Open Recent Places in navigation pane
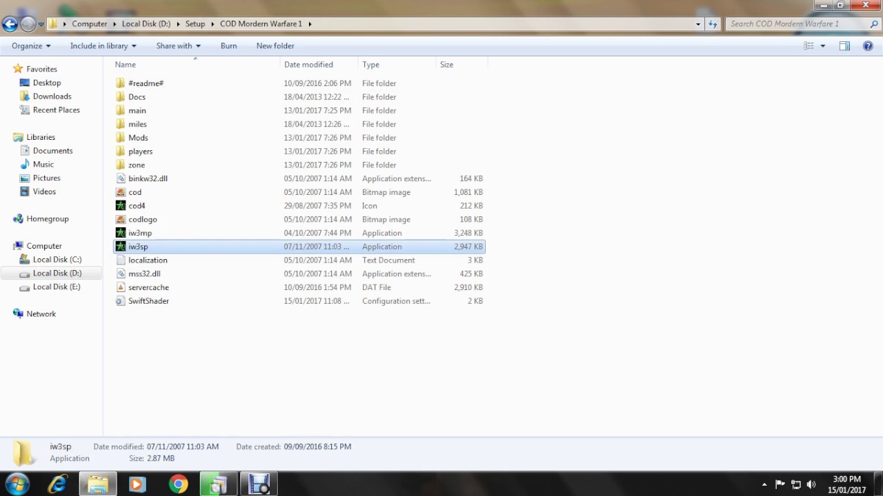Screen dimensions: 883x496 [x=56, y=110]
